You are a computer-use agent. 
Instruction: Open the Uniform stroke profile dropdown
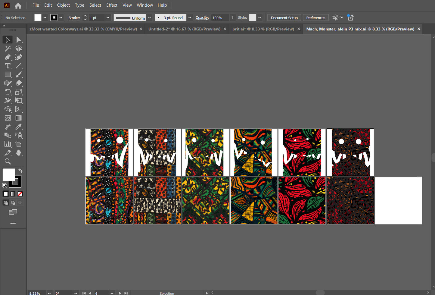[149, 18]
